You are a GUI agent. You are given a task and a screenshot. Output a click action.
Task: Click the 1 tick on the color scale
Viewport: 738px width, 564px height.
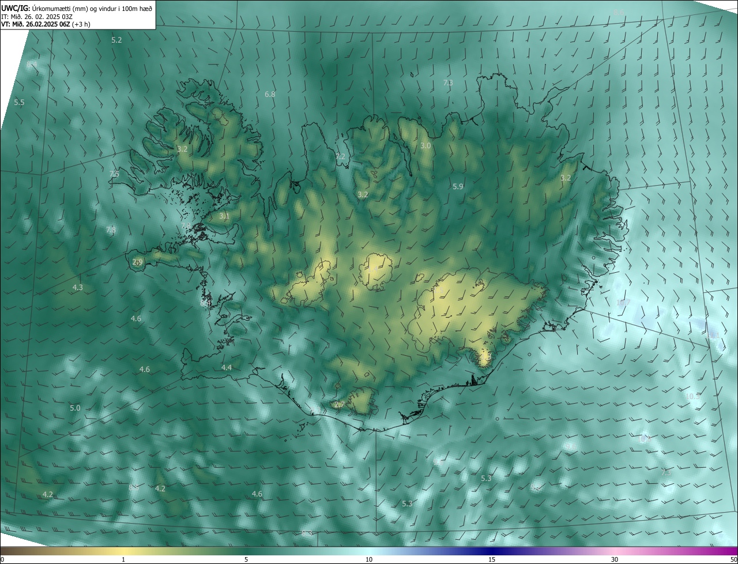(123, 559)
